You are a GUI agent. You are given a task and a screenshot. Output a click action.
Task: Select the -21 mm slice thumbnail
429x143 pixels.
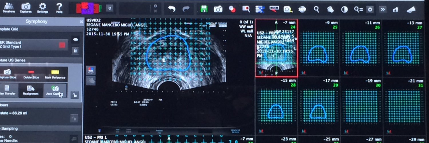[403, 106]
